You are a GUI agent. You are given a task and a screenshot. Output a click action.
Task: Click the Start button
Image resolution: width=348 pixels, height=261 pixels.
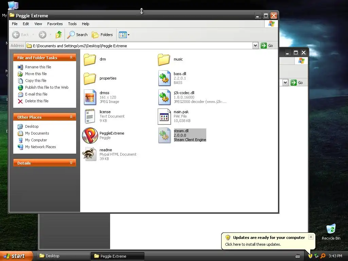coord(16,256)
